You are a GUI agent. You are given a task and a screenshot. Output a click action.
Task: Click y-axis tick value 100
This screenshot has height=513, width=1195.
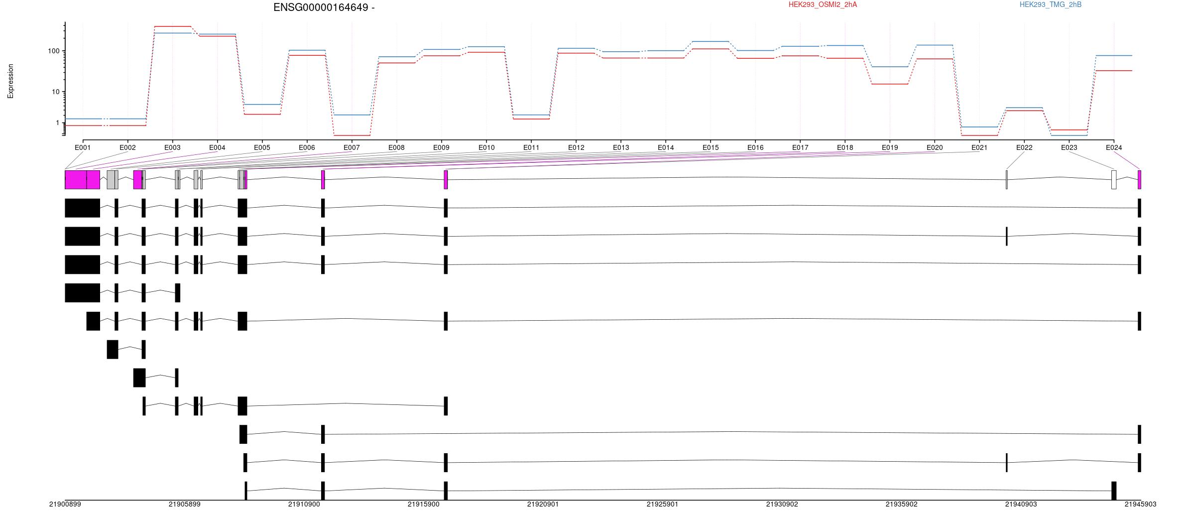pyautogui.click(x=54, y=51)
